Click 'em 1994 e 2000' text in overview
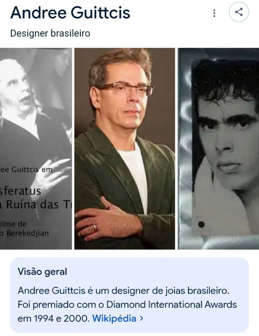Screen dimensions: 259x336 pos(53,319)
